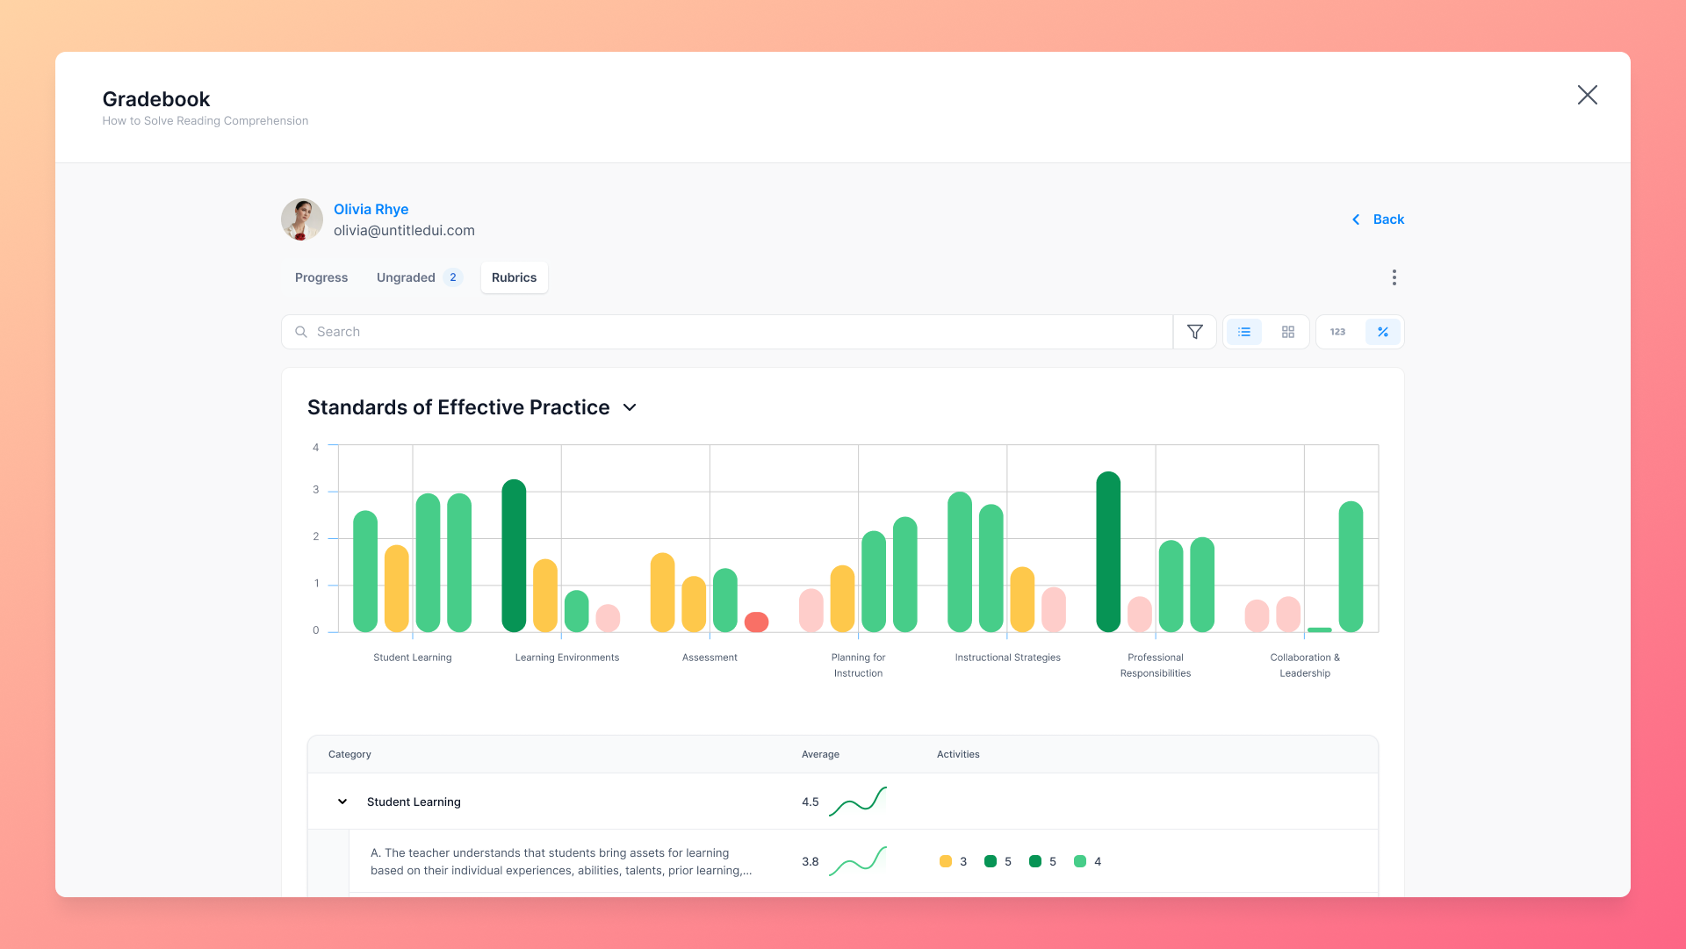Open the three-dot more options menu

[x=1394, y=277]
